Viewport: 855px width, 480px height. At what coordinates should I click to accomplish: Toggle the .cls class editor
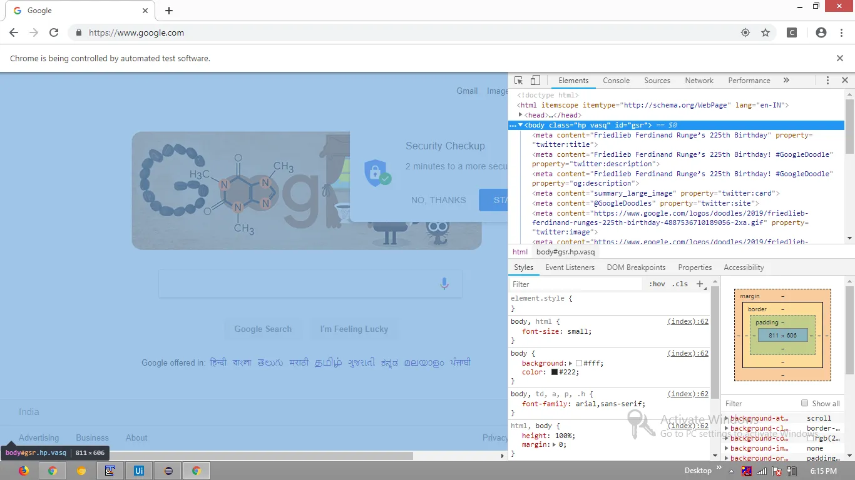(680, 284)
